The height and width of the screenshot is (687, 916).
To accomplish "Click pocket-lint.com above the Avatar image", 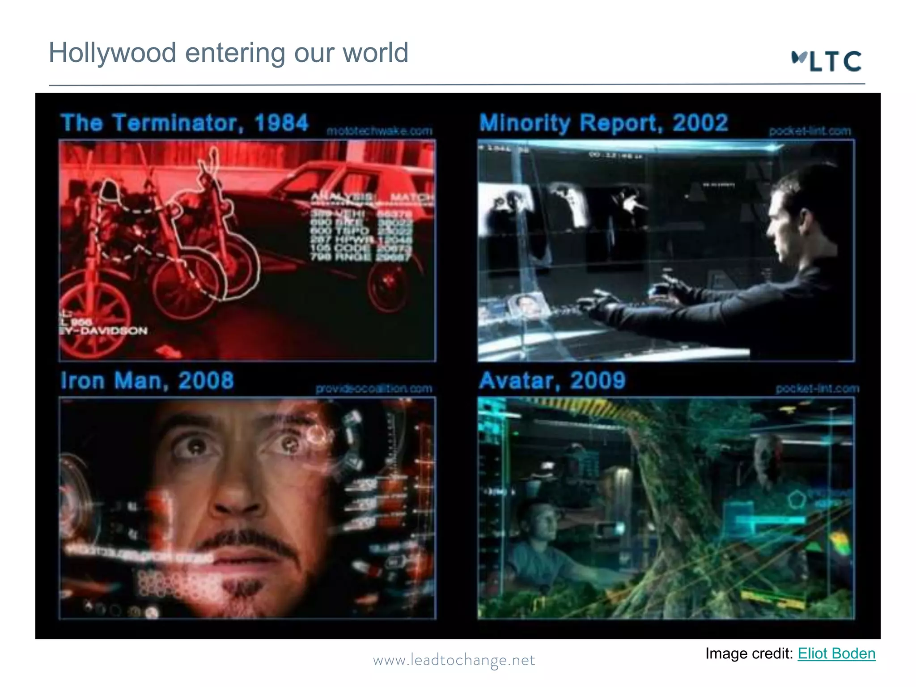I will [x=818, y=389].
